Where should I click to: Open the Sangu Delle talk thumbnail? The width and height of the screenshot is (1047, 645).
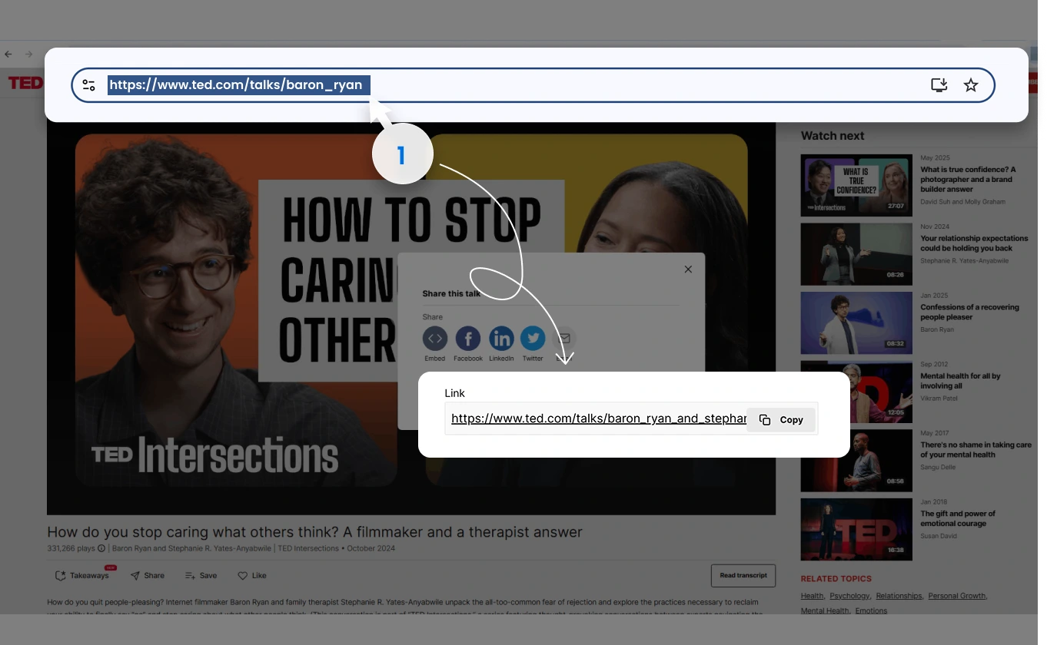click(856, 461)
